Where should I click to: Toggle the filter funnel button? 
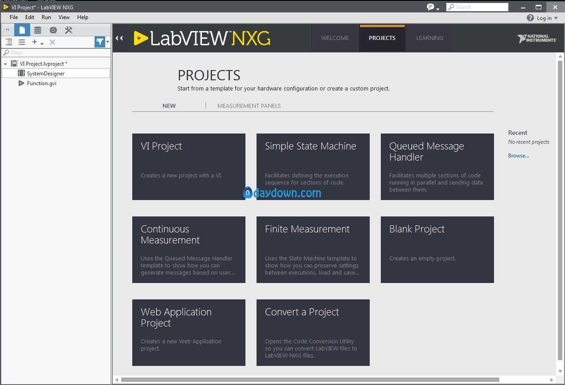100,42
